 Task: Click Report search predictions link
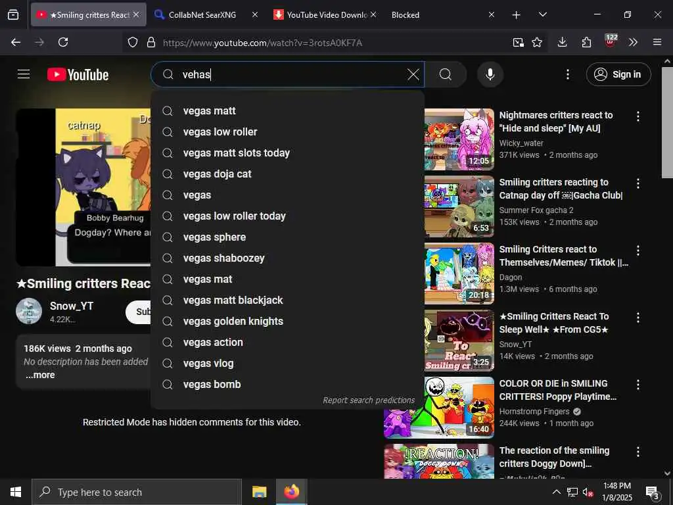[369, 400]
